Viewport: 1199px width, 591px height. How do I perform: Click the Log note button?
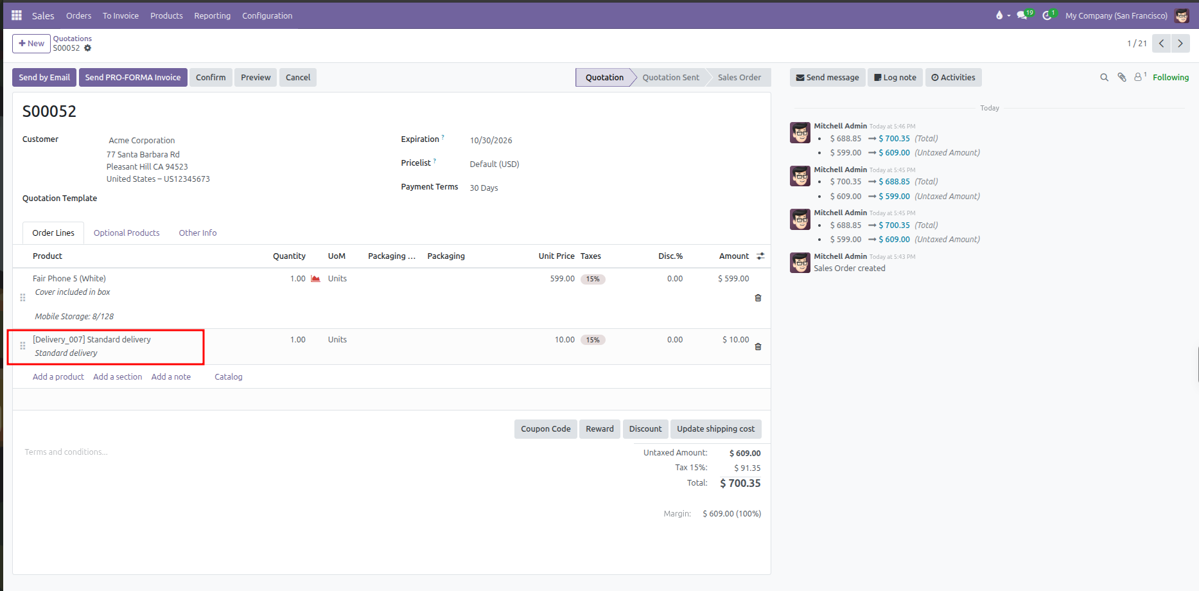point(895,78)
